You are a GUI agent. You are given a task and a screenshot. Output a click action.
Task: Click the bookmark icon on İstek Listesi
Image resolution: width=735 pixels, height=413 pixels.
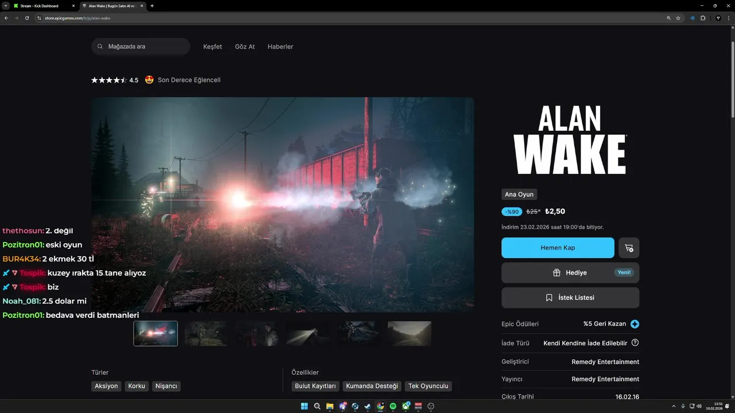coord(550,298)
